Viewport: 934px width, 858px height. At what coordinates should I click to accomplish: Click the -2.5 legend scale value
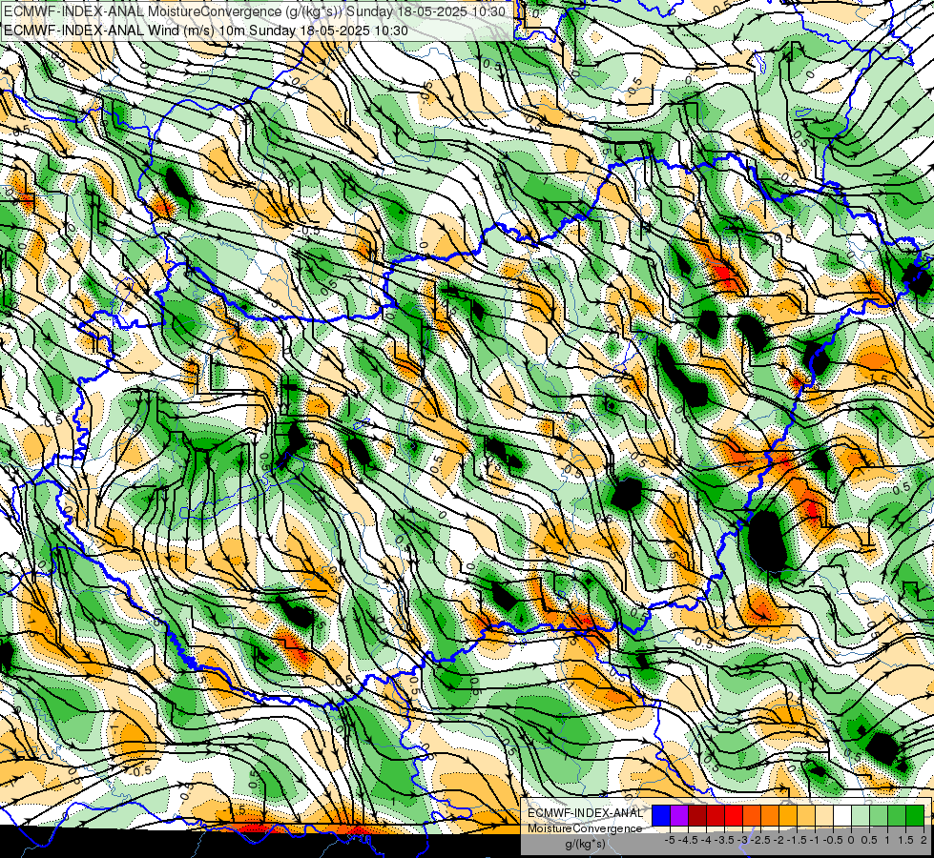(x=760, y=840)
